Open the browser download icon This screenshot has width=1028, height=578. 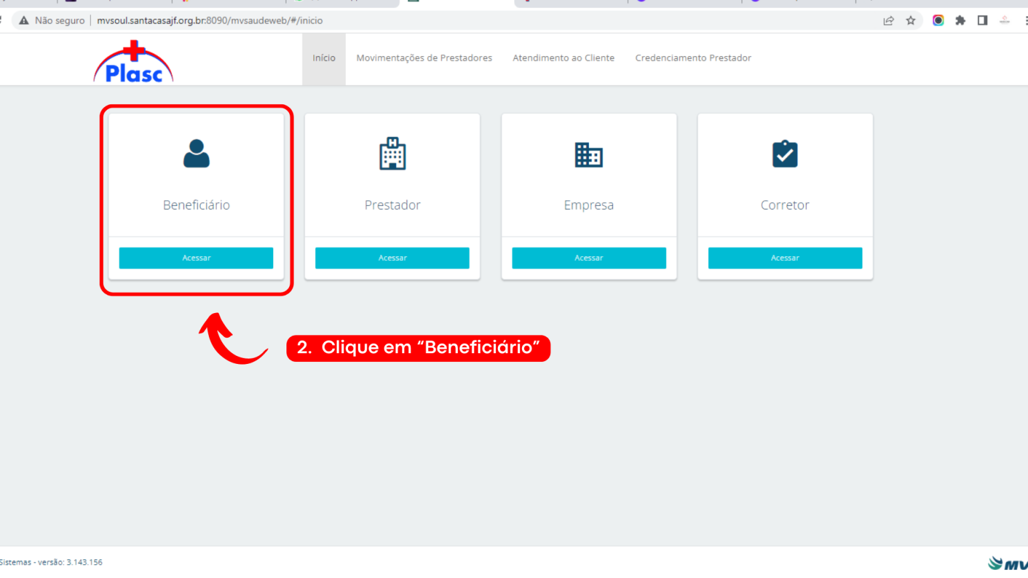[1004, 20]
